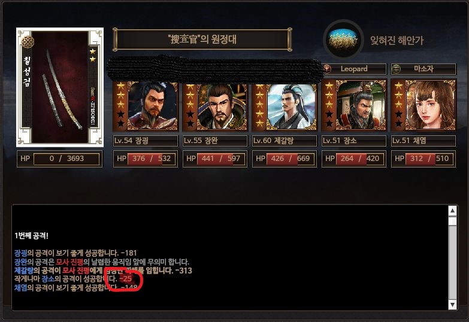Select the 장완 hero portrait
The image size is (469, 322).
[215, 105]
